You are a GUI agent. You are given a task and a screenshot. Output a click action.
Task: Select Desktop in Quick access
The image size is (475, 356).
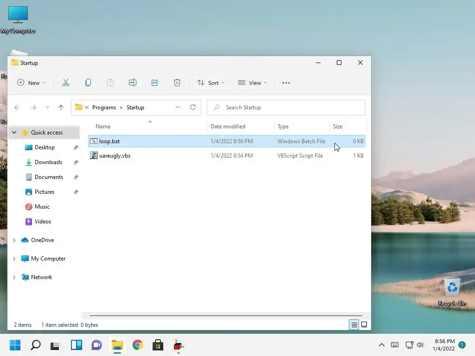[44, 147]
